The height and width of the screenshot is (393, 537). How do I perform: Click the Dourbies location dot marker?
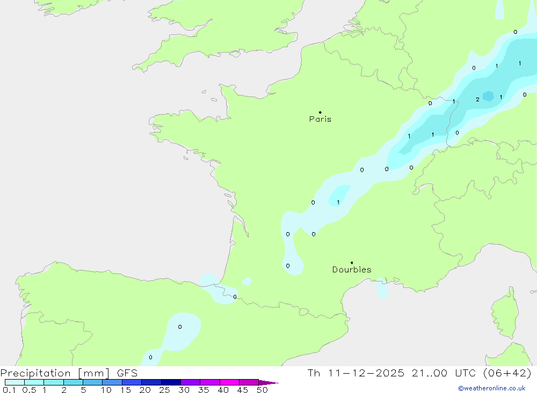tap(352, 263)
